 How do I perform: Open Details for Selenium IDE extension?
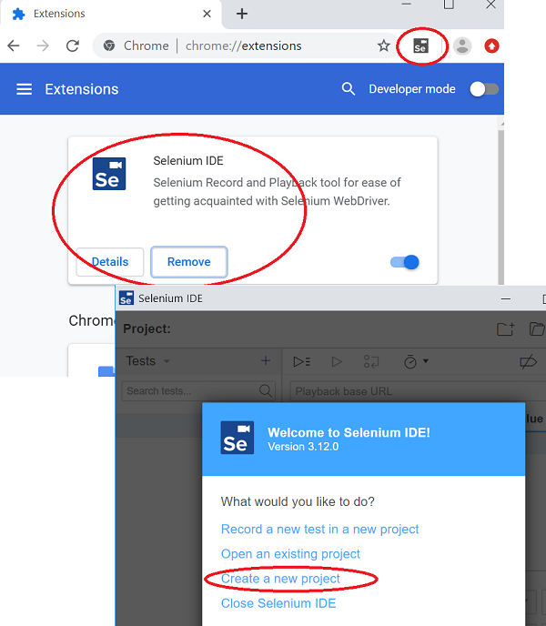point(110,262)
